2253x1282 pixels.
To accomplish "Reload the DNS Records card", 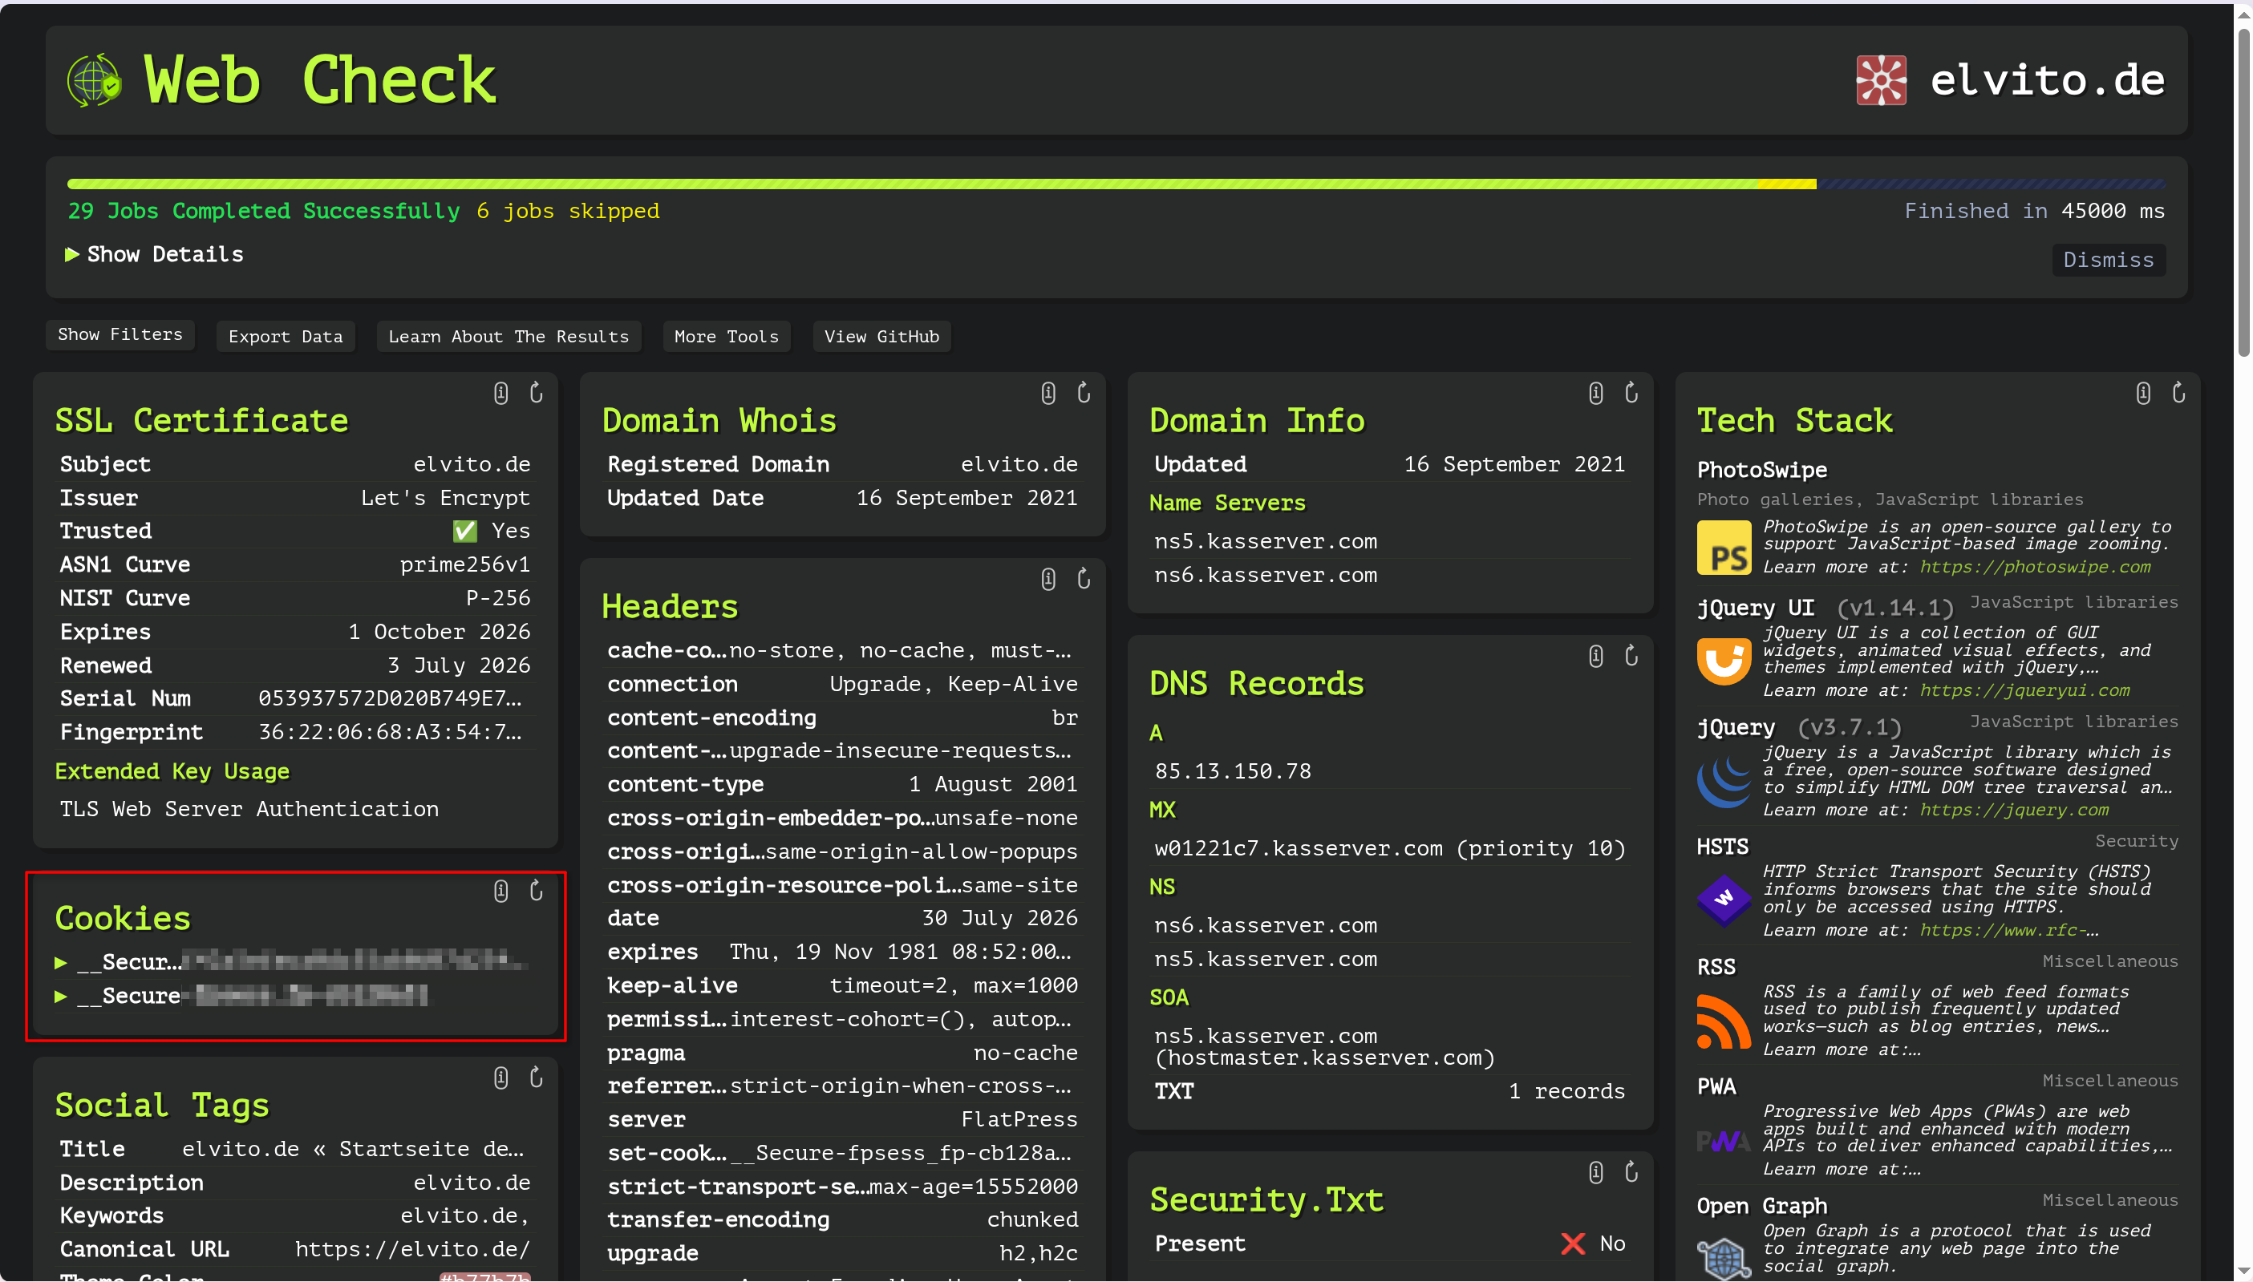I will click(1632, 656).
